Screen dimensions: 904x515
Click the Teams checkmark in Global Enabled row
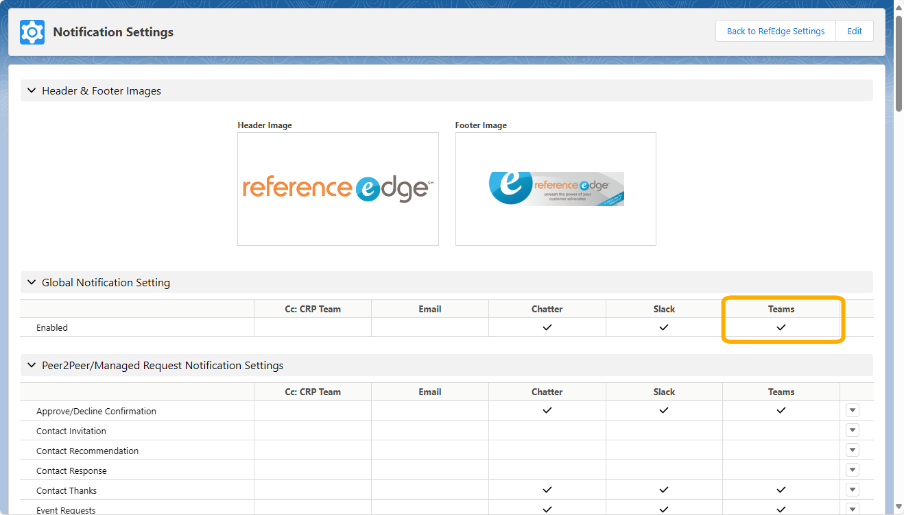coord(781,327)
